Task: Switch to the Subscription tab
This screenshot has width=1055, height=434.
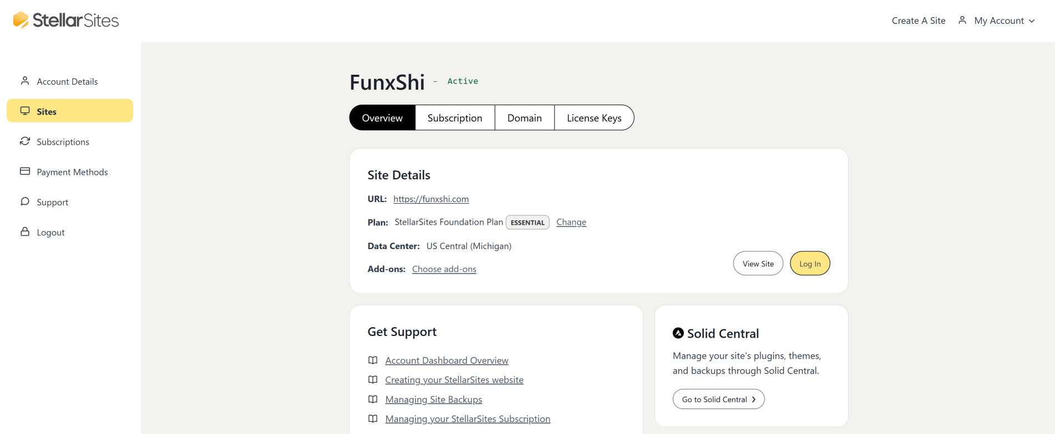Action: coord(454,118)
